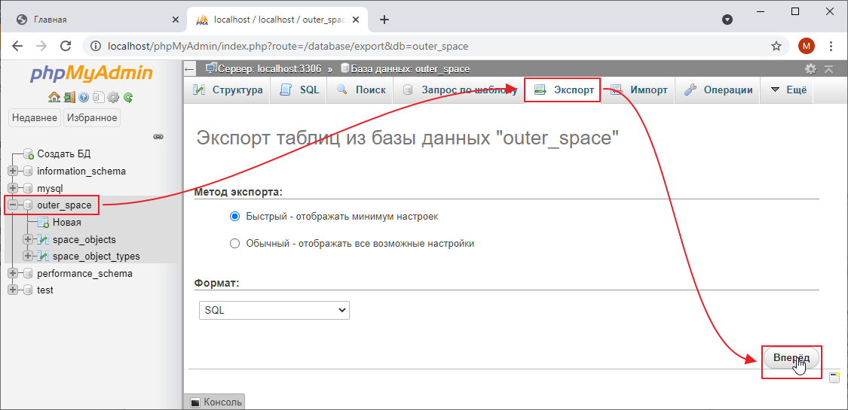The height and width of the screenshot is (410, 848).
Task: Open page settings gear in top bar
Action: tap(810, 69)
